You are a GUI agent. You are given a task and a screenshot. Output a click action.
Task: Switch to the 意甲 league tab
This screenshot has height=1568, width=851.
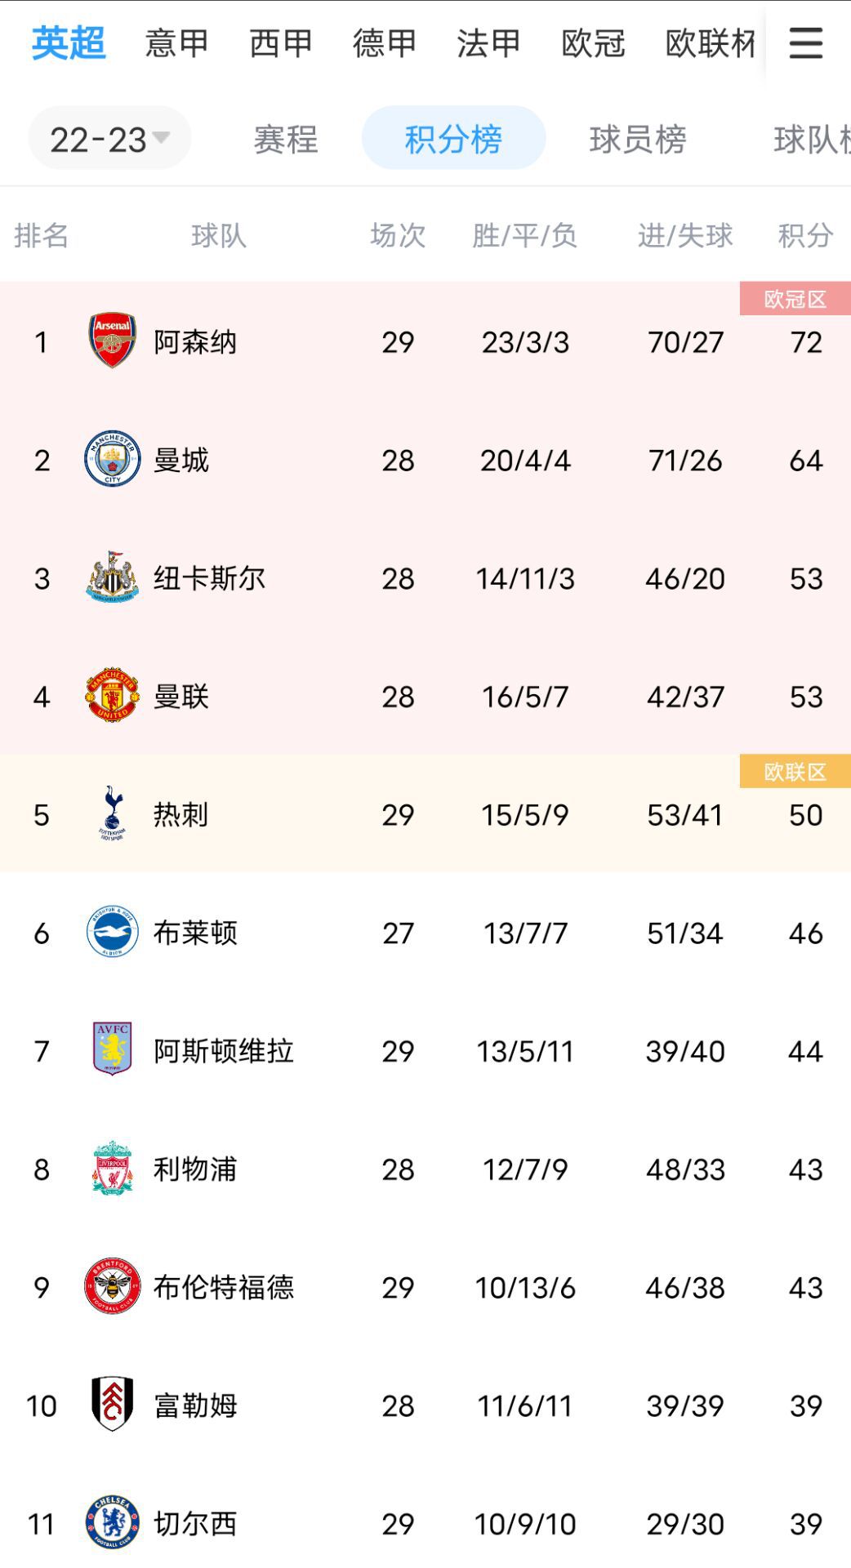point(176,42)
